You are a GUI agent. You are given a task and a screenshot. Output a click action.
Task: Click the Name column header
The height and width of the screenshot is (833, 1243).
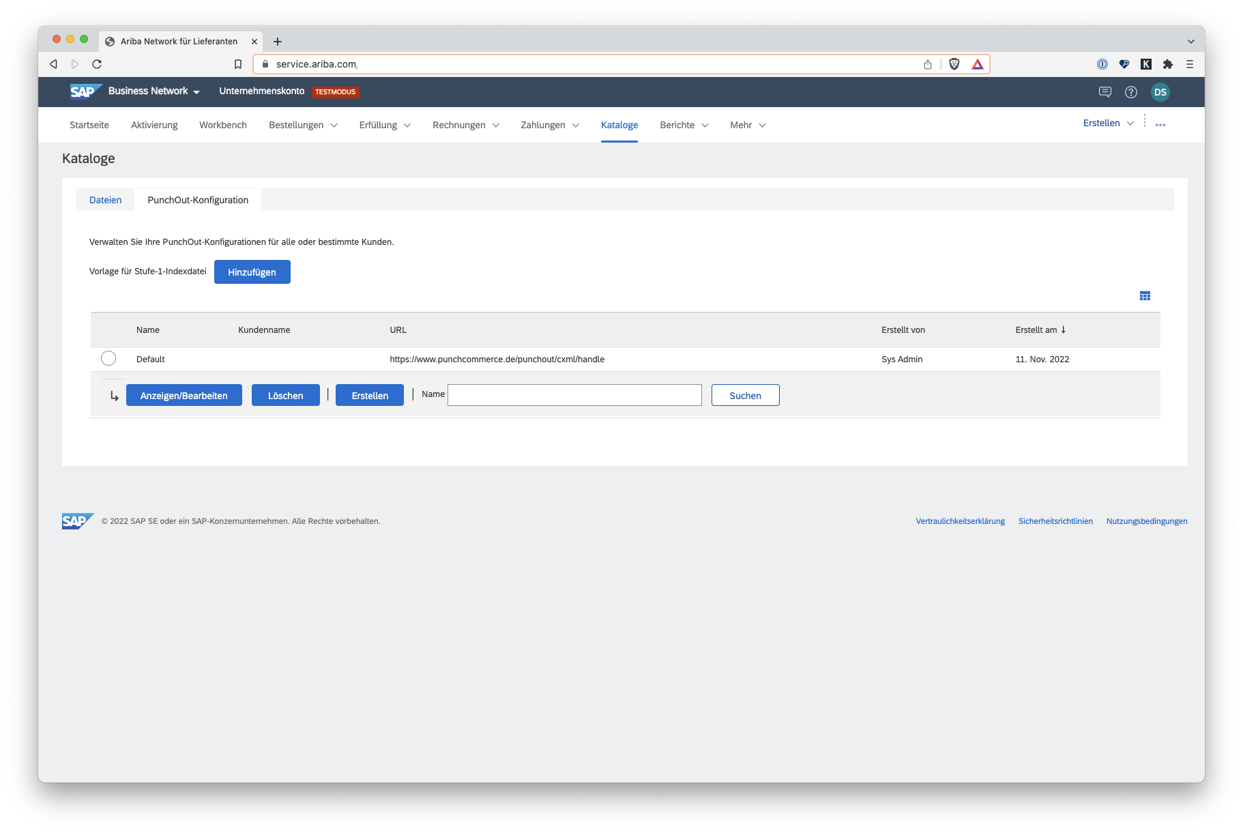[x=148, y=330]
